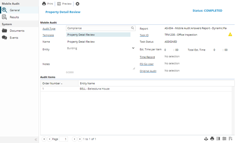Select the BELL - Bellesduna House row
The width and height of the screenshot is (237, 143).
coord(136,89)
